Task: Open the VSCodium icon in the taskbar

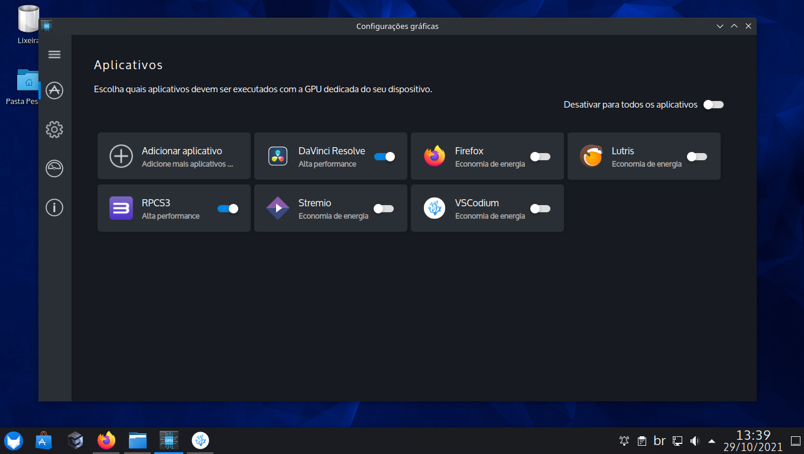Action: pos(200,440)
